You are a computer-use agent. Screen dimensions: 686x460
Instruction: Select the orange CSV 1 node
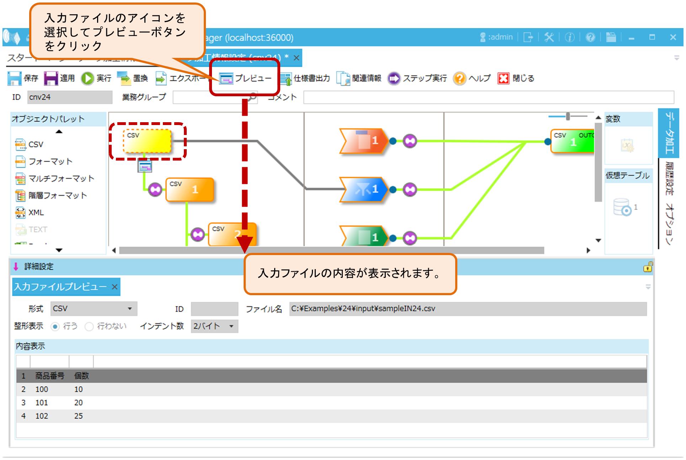click(190, 190)
